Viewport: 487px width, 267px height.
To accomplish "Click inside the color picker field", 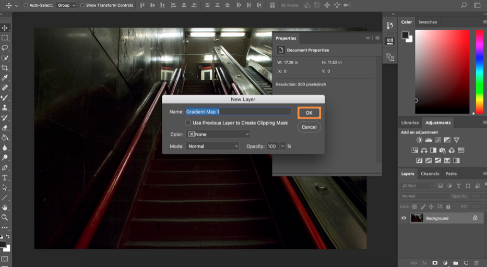I will pos(442,72).
